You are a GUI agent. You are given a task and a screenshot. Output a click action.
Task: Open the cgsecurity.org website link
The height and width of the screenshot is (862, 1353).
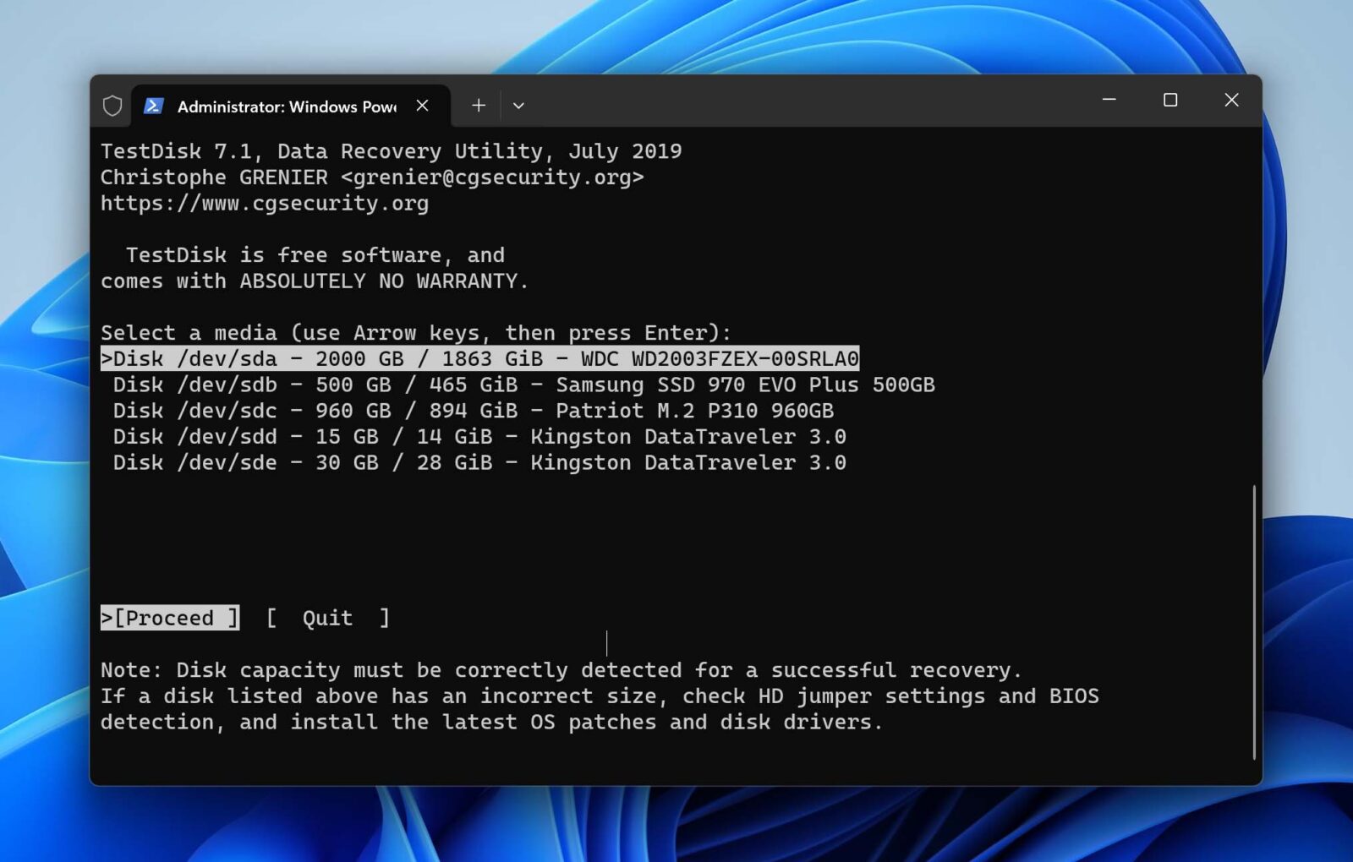tap(264, 203)
